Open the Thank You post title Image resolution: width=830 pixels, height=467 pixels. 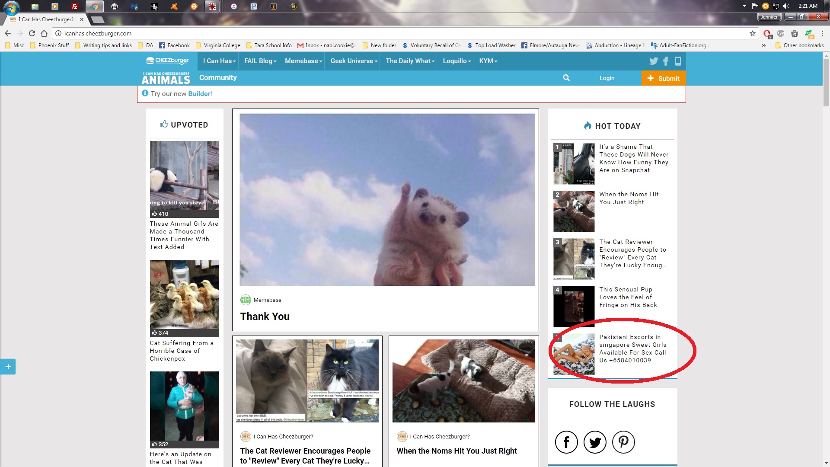pyautogui.click(x=265, y=317)
